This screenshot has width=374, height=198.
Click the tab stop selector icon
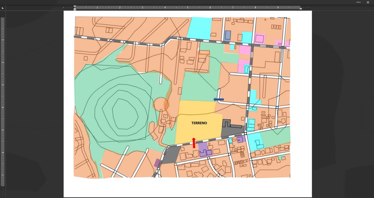tap(3, 8)
